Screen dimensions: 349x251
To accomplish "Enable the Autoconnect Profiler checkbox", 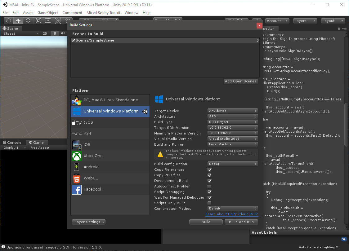I will 209,186.
